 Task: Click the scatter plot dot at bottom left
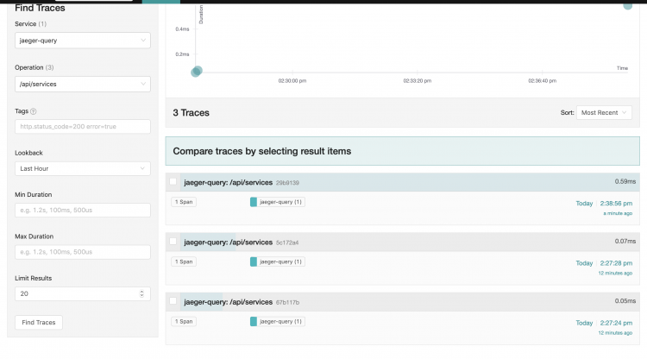(x=197, y=72)
